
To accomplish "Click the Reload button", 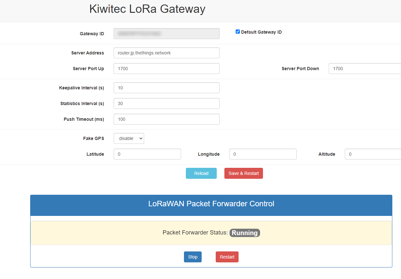I will point(201,173).
